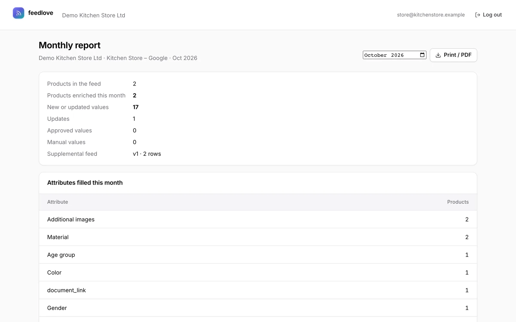Click the New or updated values label
This screenshot has height=322, width=516.
(78, 107)
